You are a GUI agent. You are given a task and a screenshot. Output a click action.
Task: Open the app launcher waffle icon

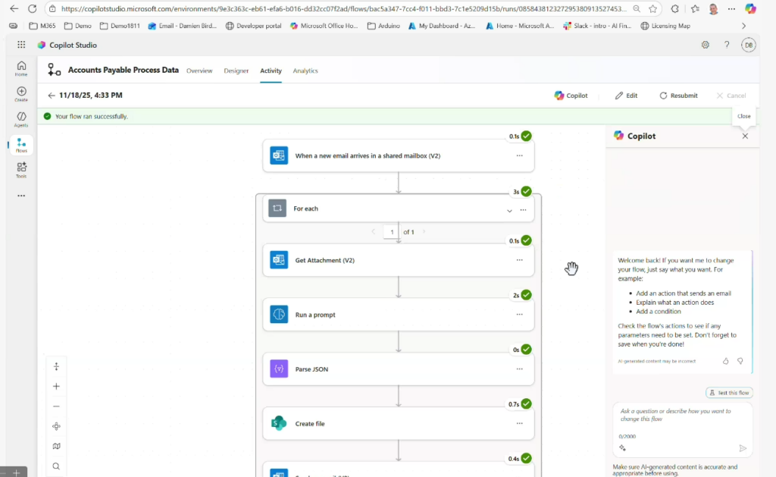[21, 45]
